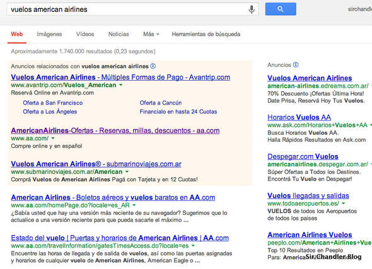372x269 pixels.
Task: Click info icon next to right-column Anuncios
Action: click(296, 65)
